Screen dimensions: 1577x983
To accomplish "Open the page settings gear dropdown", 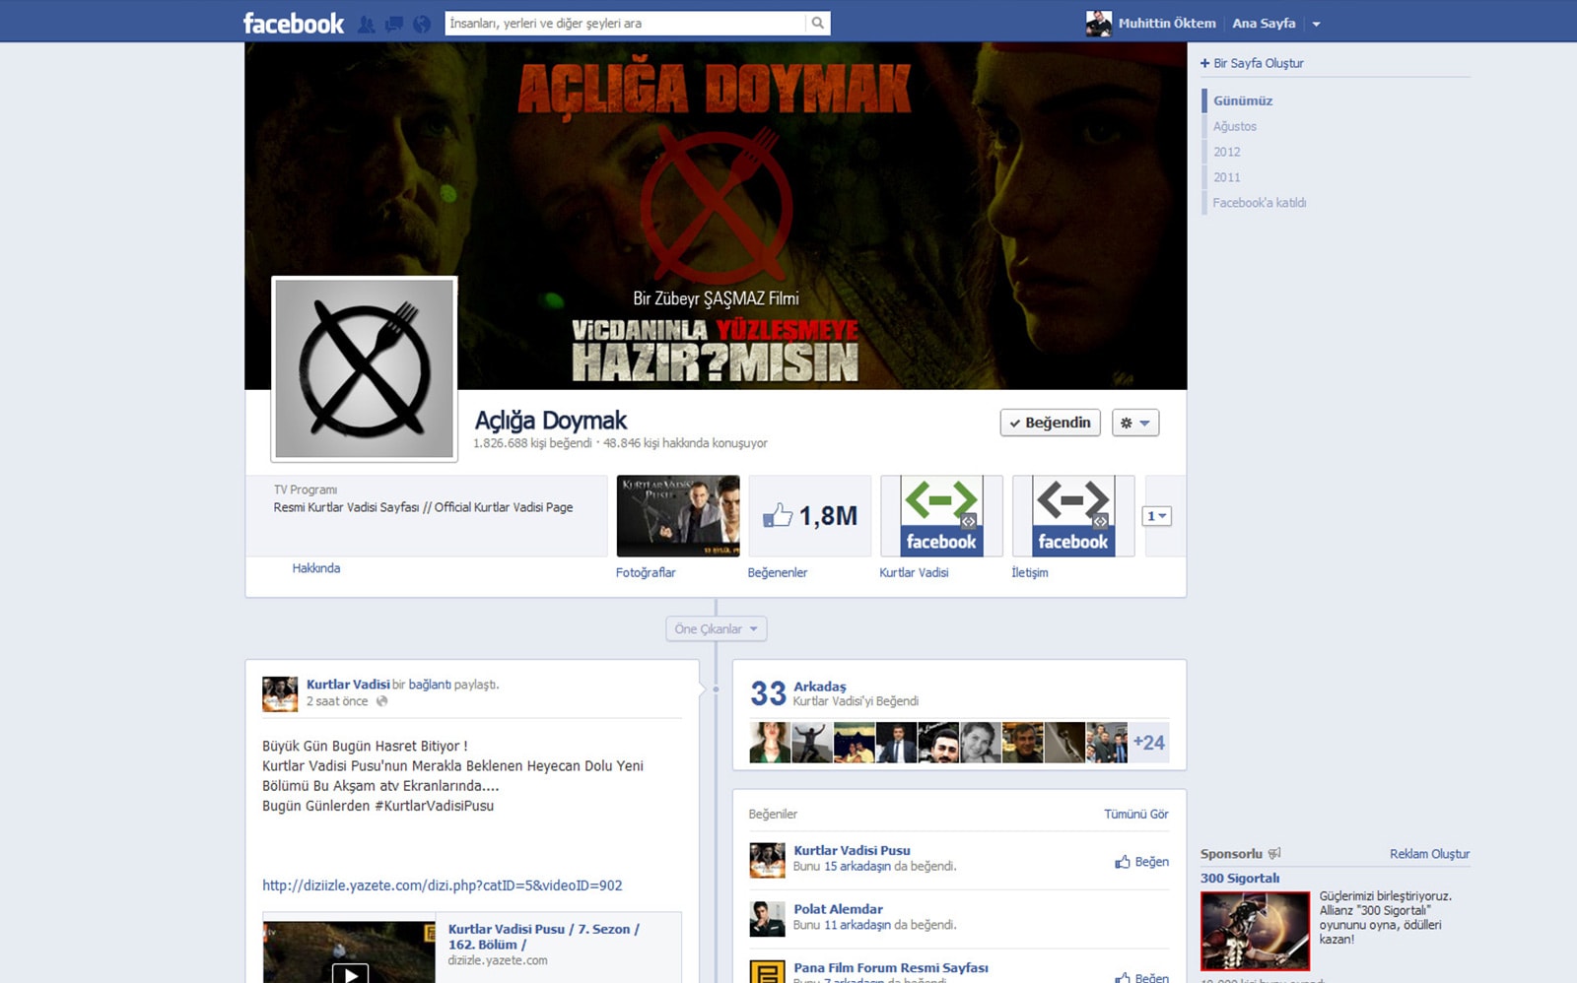I will click(x=1134, y=423).
